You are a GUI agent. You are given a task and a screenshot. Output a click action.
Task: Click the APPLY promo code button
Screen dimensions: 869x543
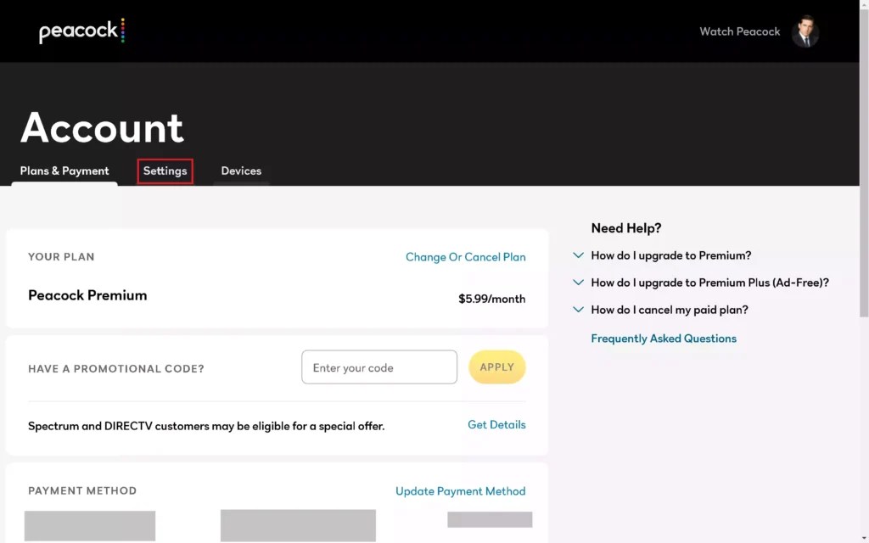(x=496, y=367)
